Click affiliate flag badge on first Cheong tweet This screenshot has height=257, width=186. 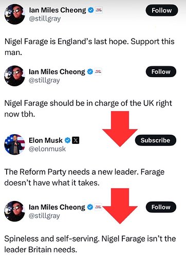(99, 10)
